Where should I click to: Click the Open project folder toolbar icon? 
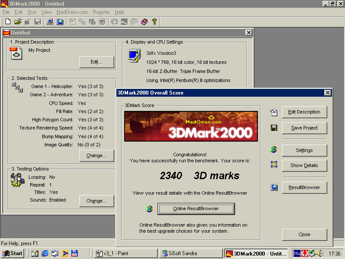click(x=18, y=22)
